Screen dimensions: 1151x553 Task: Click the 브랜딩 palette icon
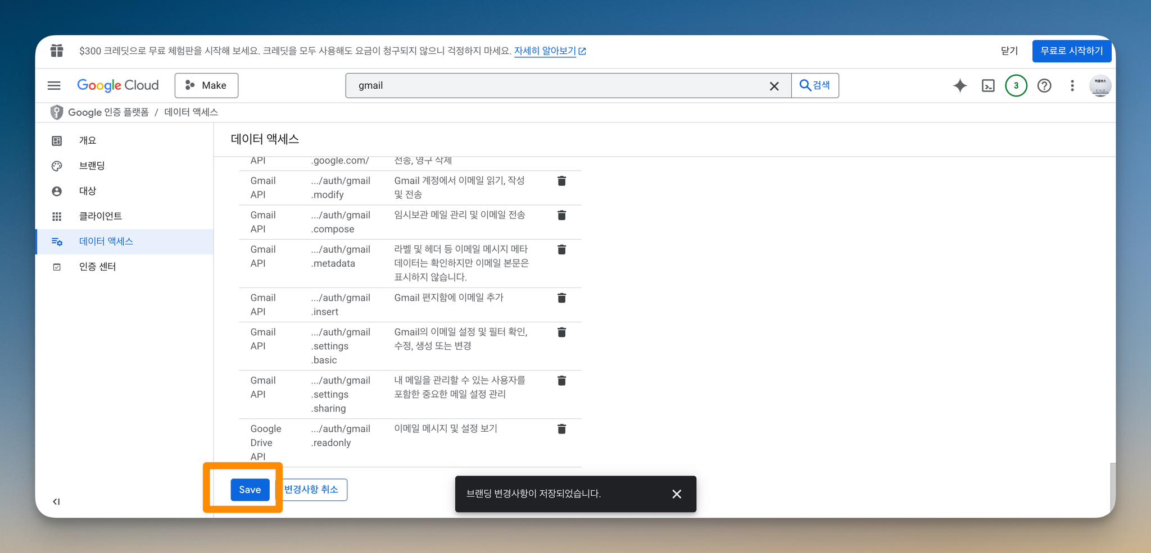click(57, 166)
